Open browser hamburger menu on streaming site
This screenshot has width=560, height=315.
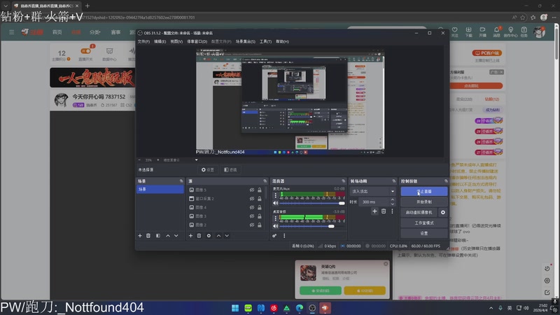click(11, 32)
